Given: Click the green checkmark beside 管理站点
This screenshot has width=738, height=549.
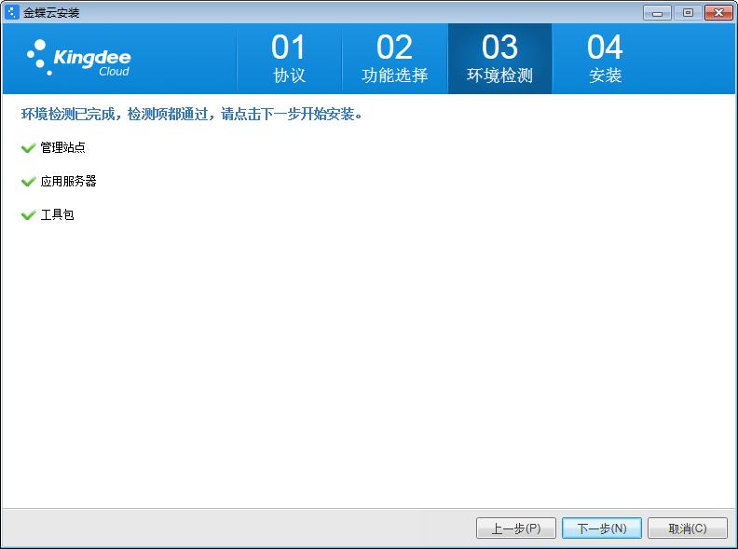Looking at the screenshot, I should pos(28,148).
